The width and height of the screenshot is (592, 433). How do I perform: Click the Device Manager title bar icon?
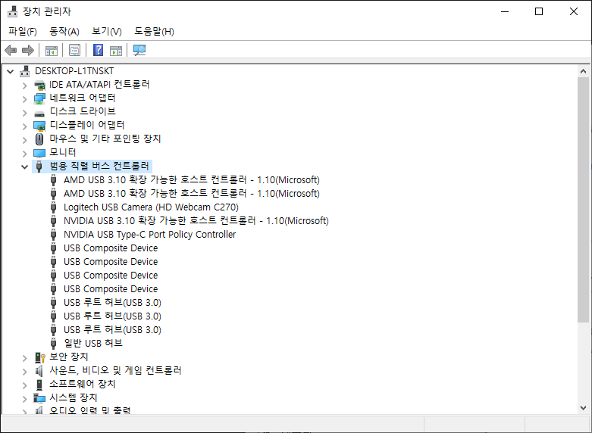pyautogui.click(x=12, y=11)
